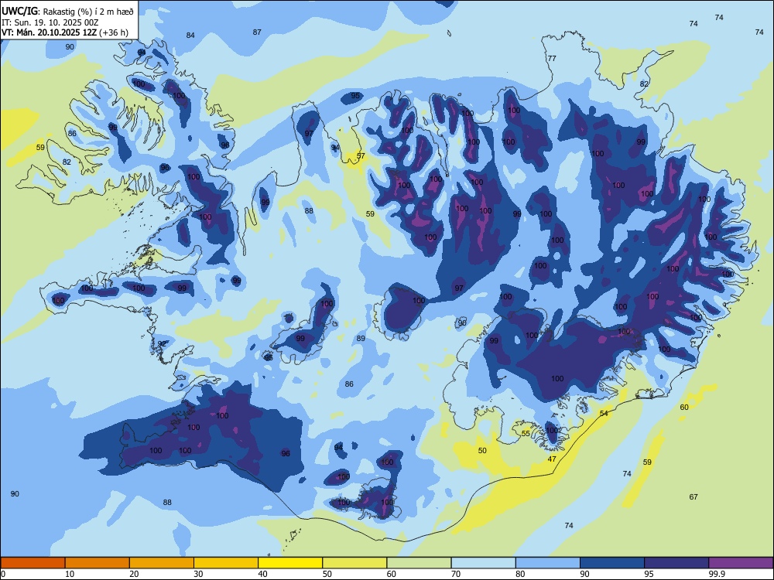Click the legend tick label '70'
Screen dimensions: 774x580
[x=456, y=574]
